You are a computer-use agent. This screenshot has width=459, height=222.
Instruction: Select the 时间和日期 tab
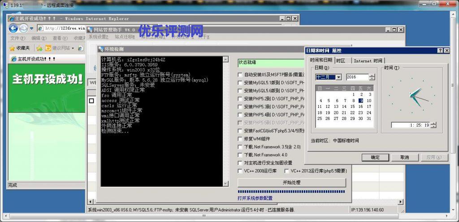[321, 60]
